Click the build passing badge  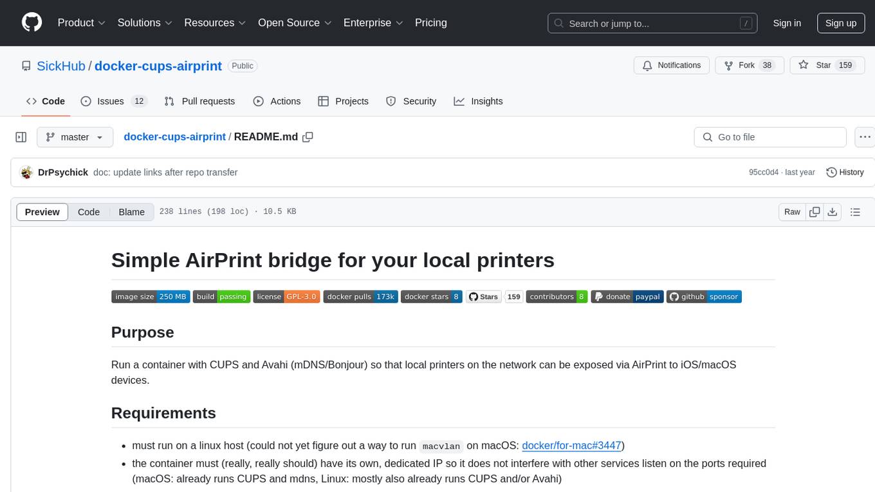221,297
